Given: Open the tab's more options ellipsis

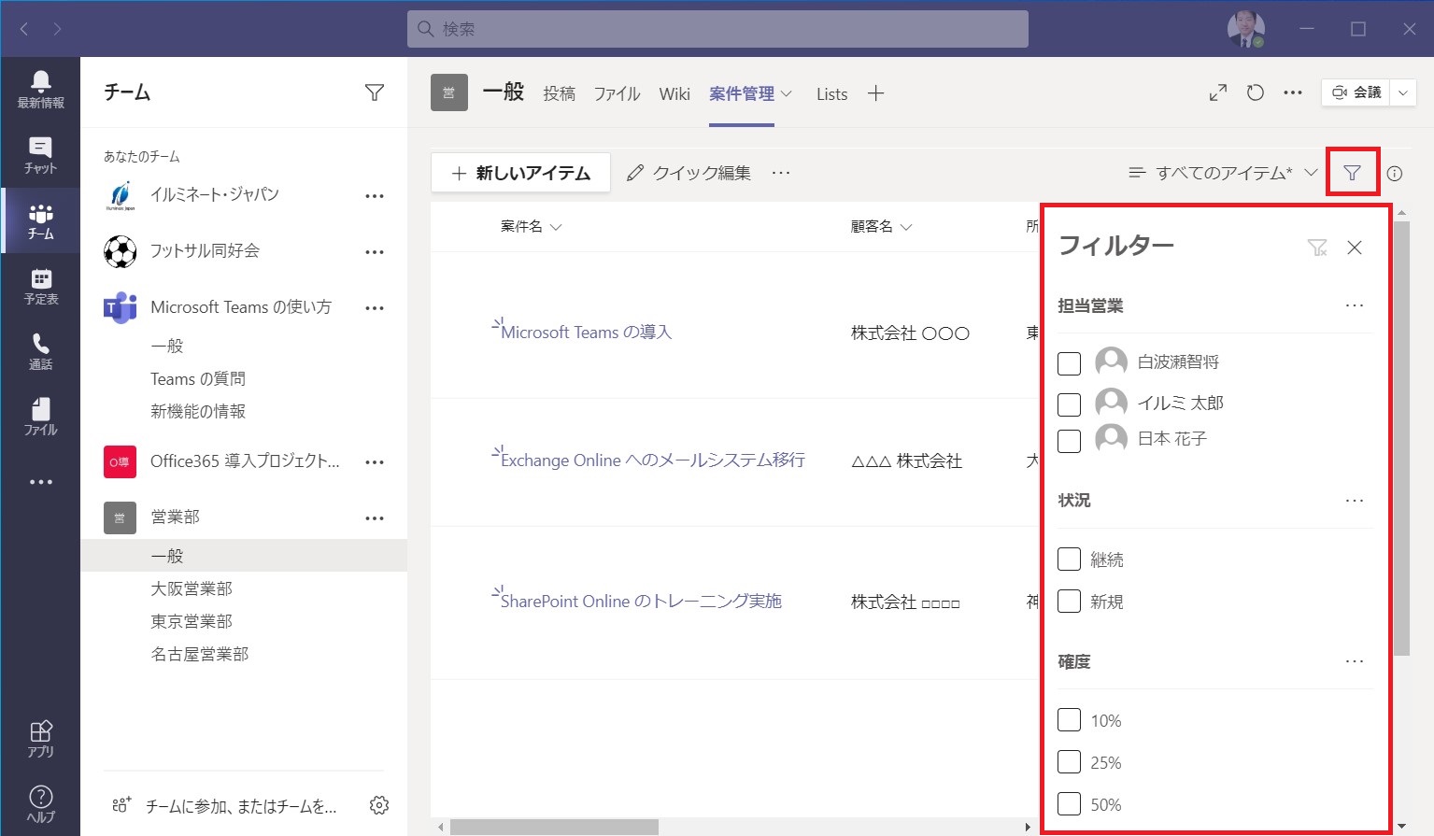Looking at the screenshot, I should click(1292, 92).
